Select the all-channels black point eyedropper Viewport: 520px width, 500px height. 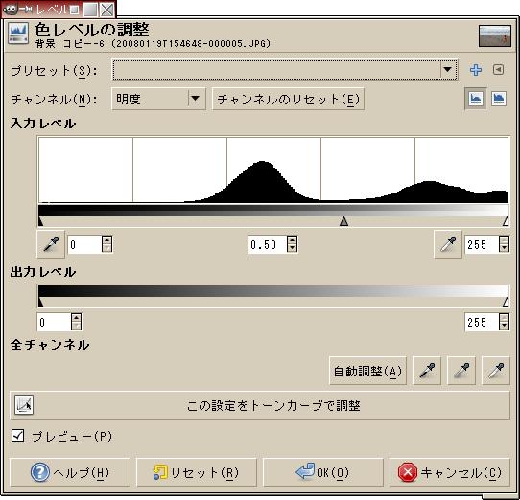(x=427, y=371)
